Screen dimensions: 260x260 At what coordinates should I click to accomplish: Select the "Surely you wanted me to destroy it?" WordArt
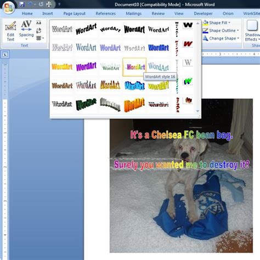point(182,165)
